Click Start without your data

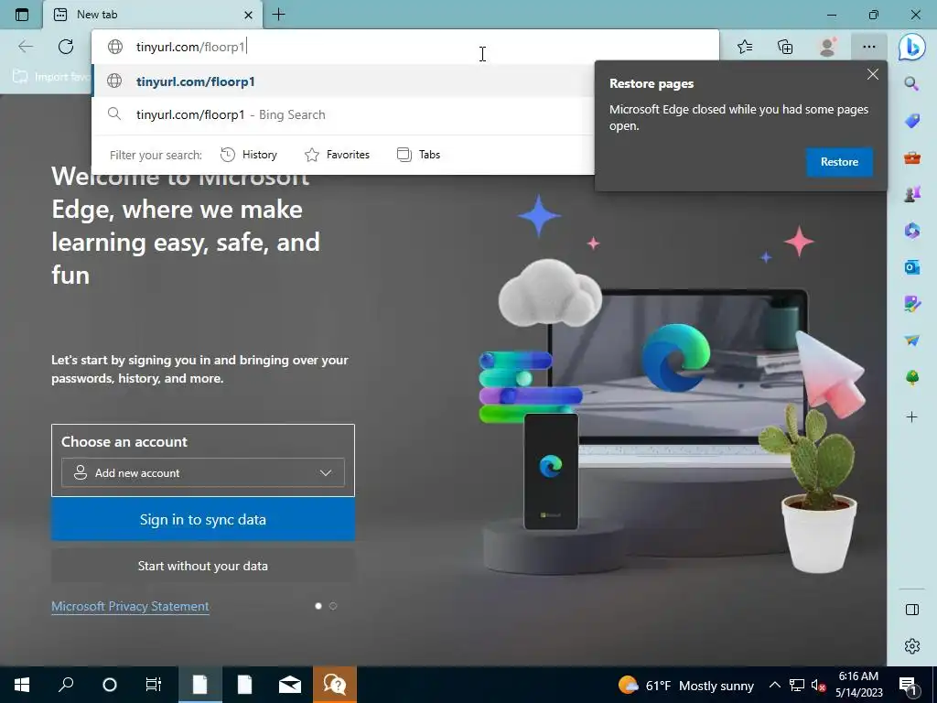tap(203, 566)
